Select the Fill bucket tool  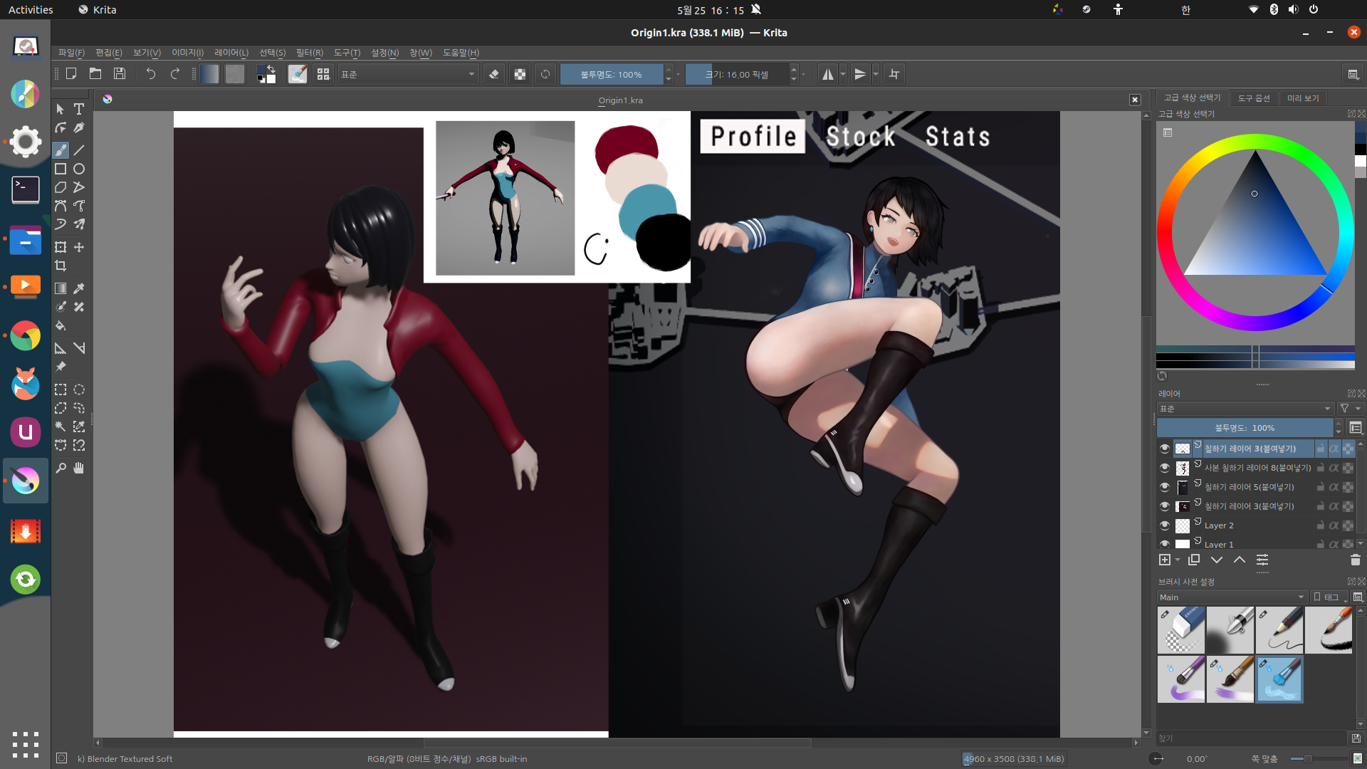tap(61, 326)
